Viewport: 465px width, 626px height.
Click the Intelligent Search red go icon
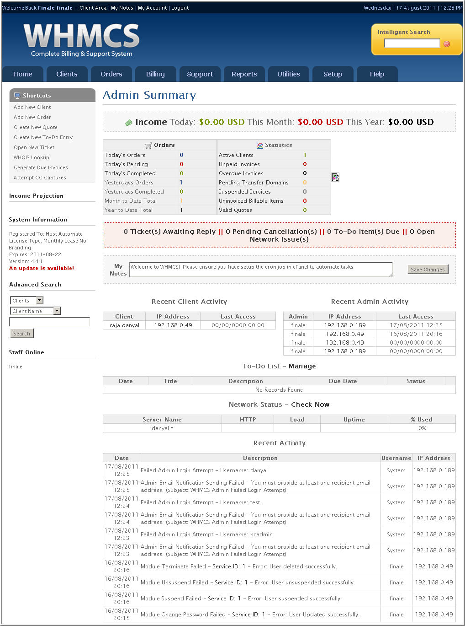[447, 44]
